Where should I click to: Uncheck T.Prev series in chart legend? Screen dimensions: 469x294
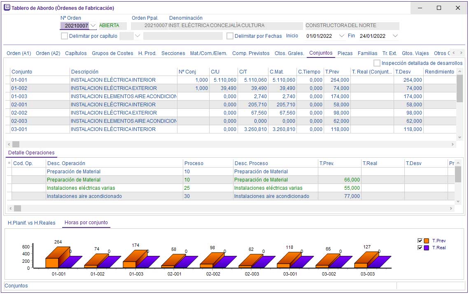(x=420, y=241)
